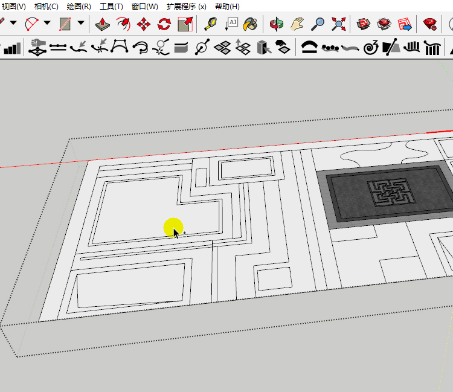Click the arch over bar icon

pyautogui.click(x=309, y=47)
